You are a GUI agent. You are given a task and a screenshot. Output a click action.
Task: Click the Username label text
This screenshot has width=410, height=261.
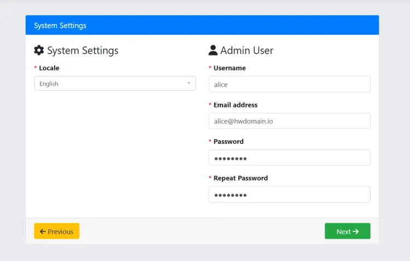230,68
